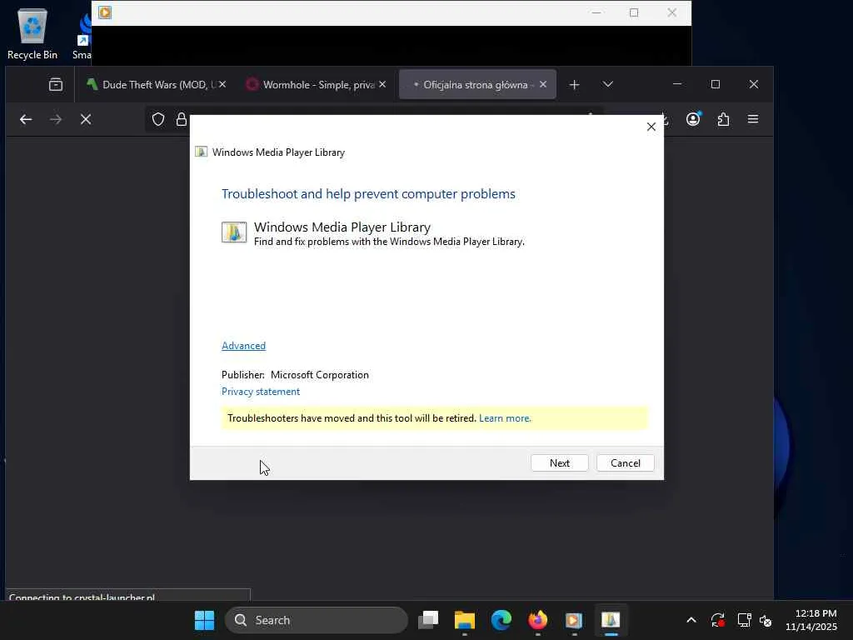Open the browser extensions icon
Image resolution: width=853 pixels, height=640 pixels.
(x=723, y=119)
